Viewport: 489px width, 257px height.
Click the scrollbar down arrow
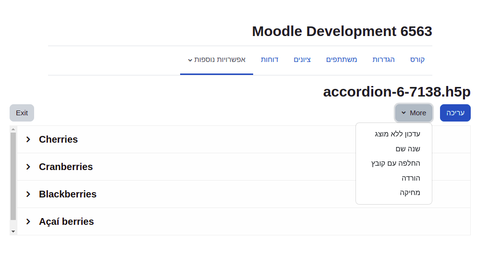(13, 232)
